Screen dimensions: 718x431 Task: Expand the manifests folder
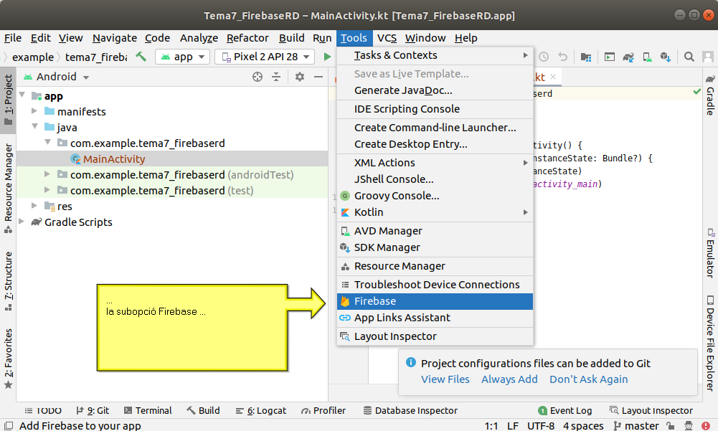click(x=34, y=111)
